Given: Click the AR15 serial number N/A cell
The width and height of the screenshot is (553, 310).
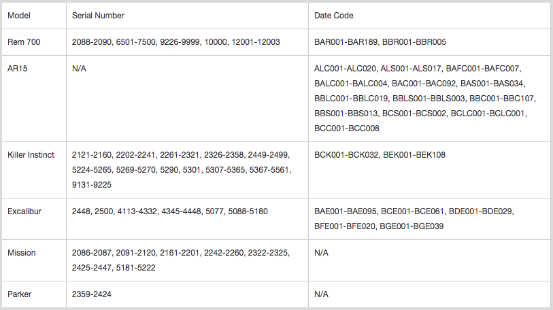Looking at the screenshot, I should tap(187, 99).
